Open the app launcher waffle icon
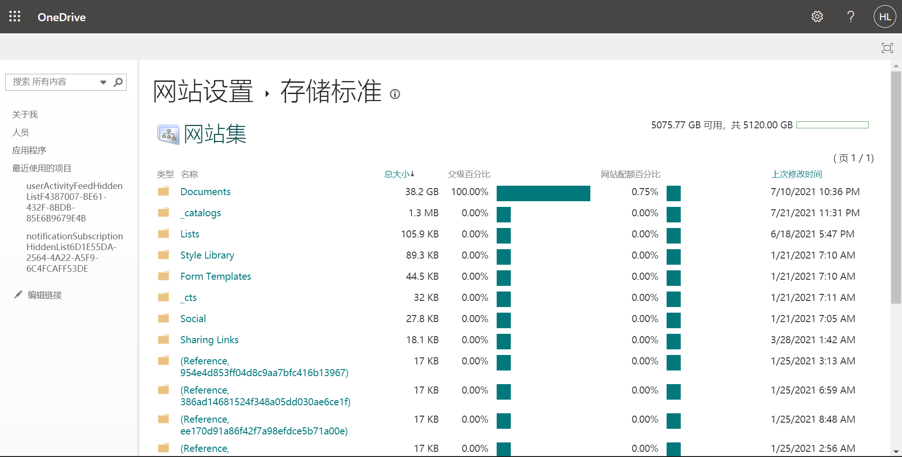 tap(15, 16)
